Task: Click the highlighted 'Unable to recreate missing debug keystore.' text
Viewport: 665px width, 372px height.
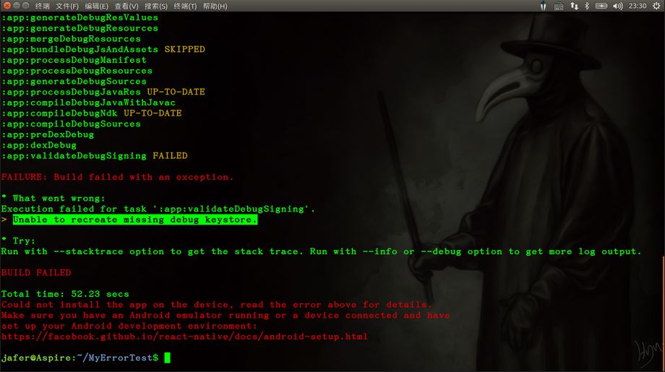Action: [x=135, y=220]
